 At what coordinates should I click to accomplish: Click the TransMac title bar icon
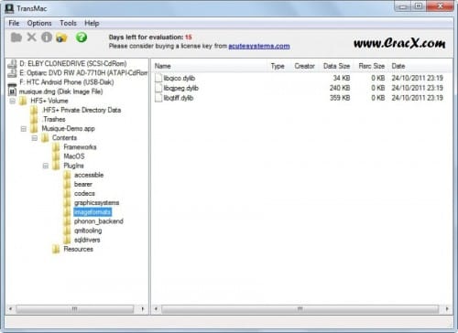pos(9,8)
